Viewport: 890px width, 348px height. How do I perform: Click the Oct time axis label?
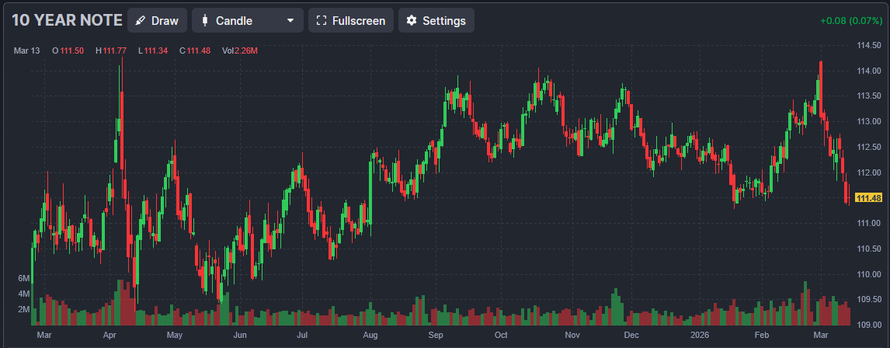(501, 335)
